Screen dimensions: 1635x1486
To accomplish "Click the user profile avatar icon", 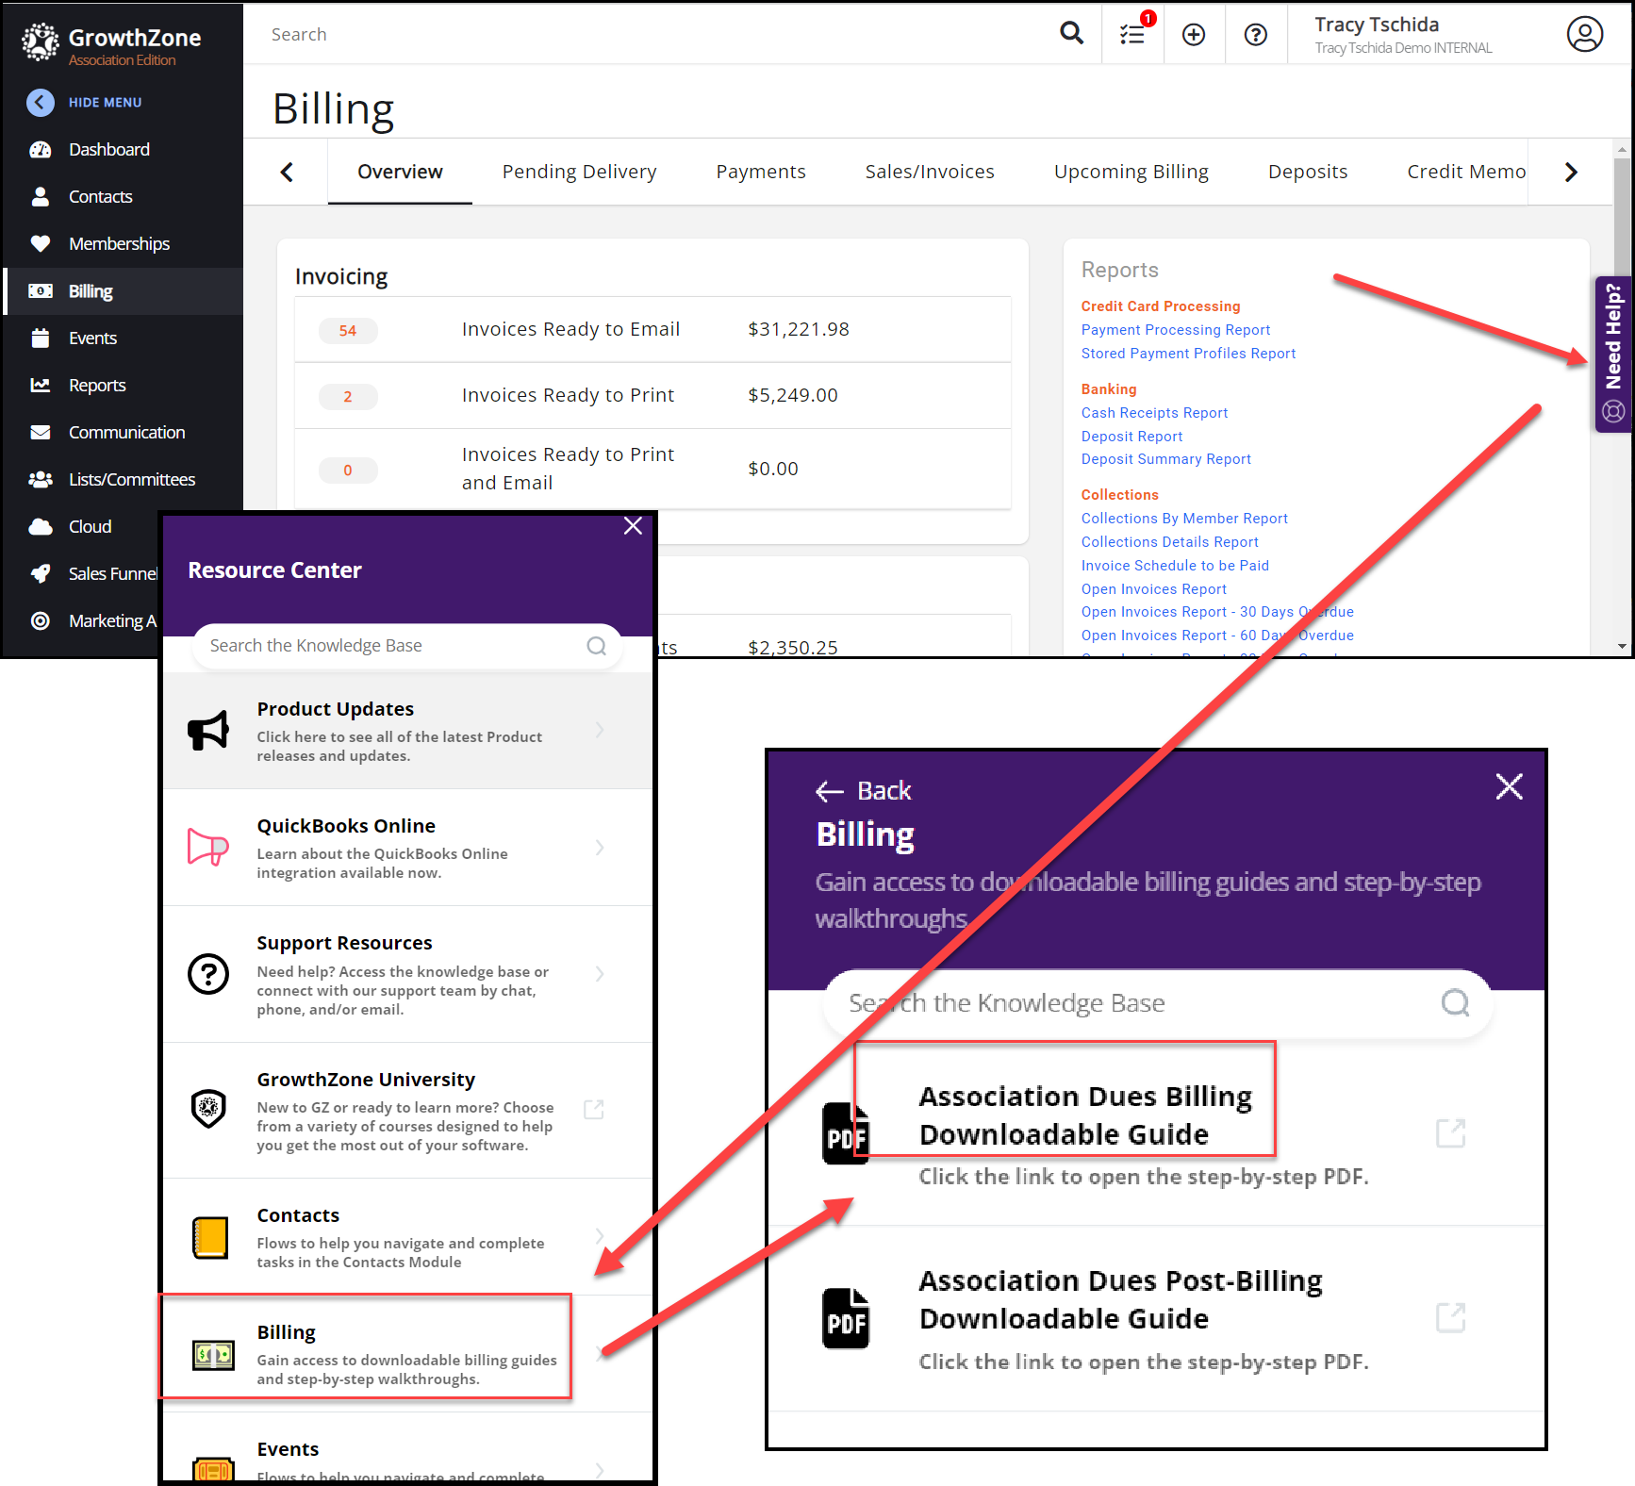I will (x=1584, y=35).
